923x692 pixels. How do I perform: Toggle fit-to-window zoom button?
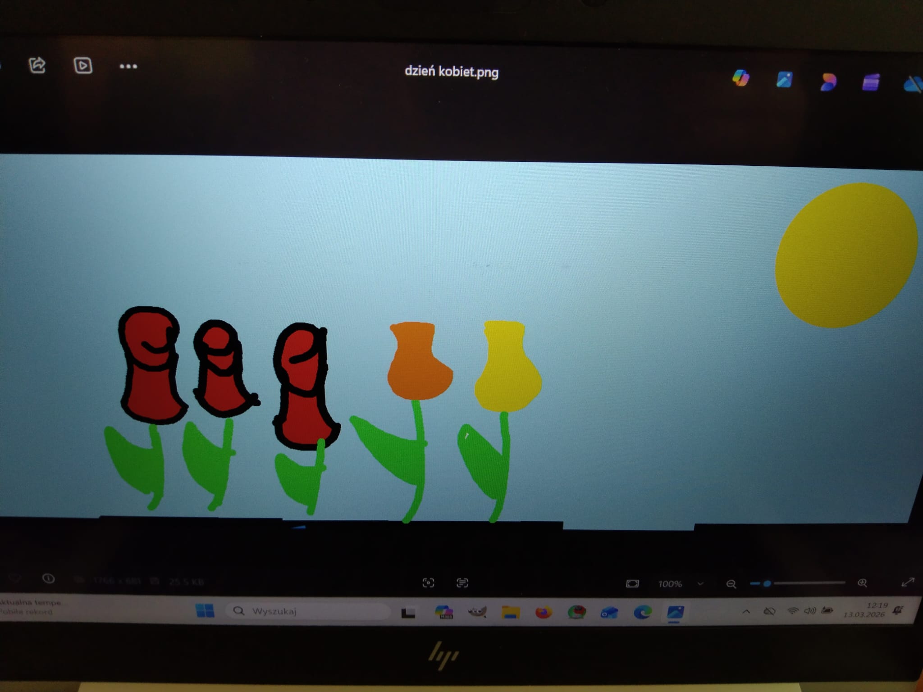632,584
